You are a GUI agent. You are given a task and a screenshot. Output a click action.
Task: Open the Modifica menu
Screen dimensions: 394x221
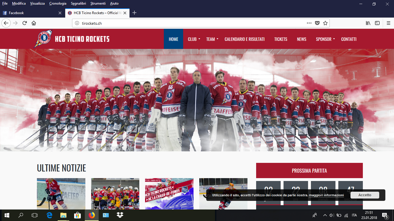click(19, 3)
